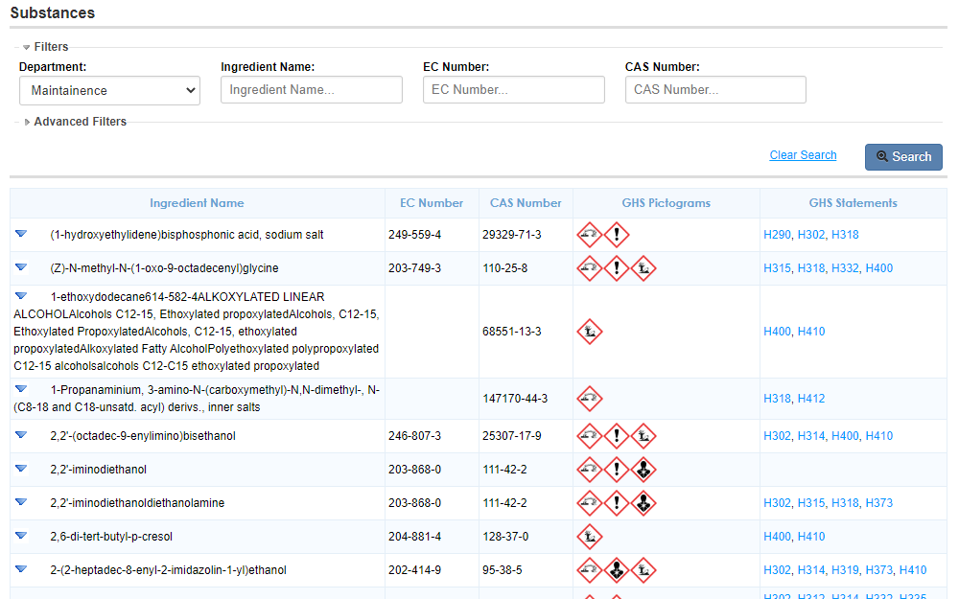The image size is (959, 599).
Task: Click corrosion pictogram in 2,2'-iminodiethanoldiethanolamine row
Action: point(590,503)
